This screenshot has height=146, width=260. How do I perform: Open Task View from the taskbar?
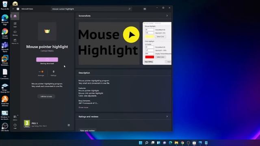point(153,143)
